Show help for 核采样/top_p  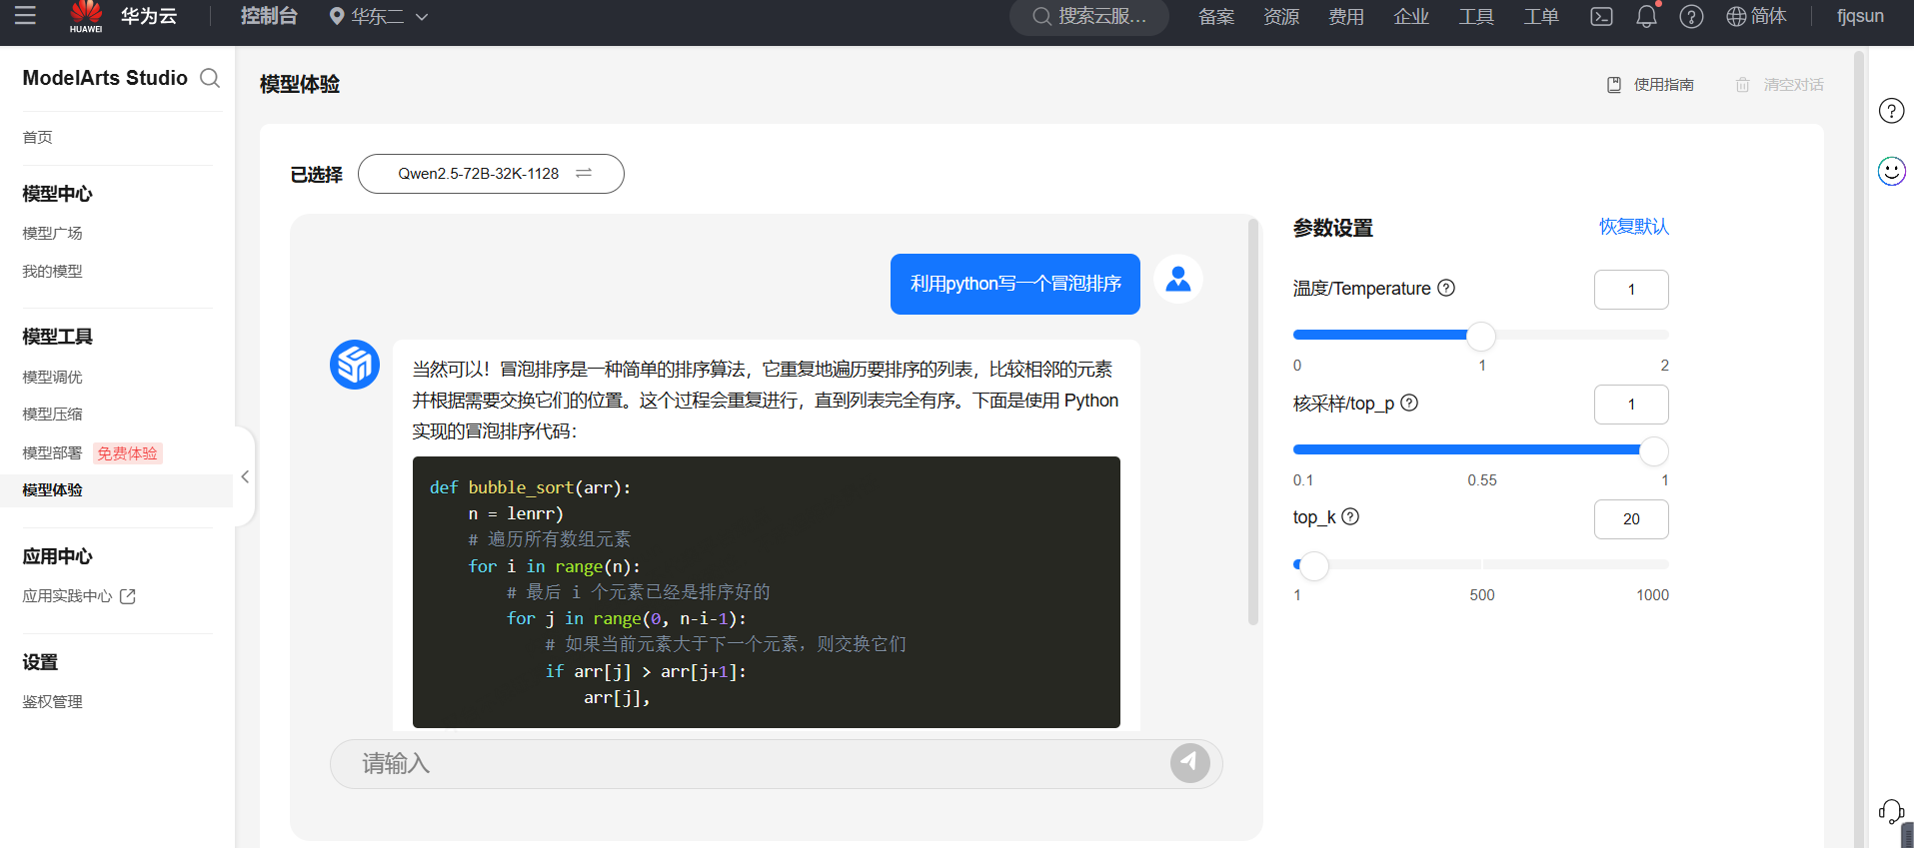pos(1409,403)
